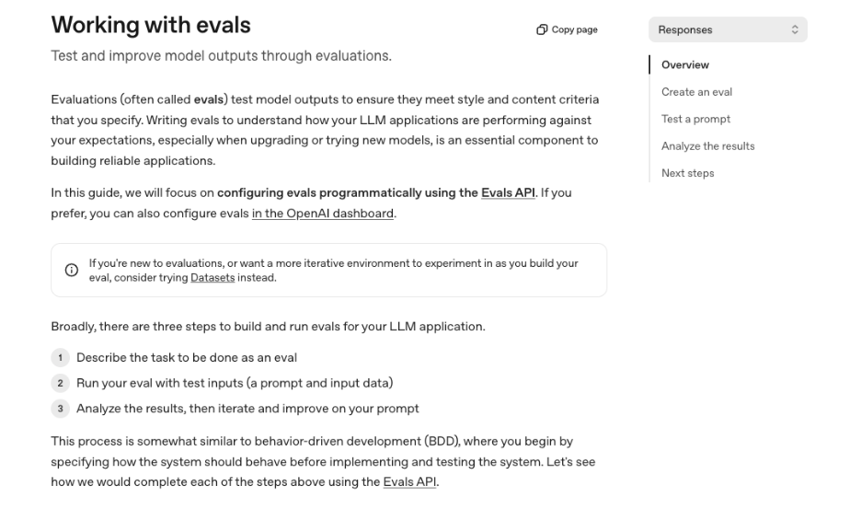Click the subtitle "Test and improve model outputs"

[x=221, y=56]
